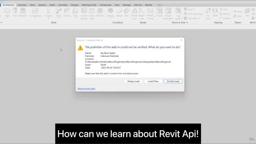Select the Grid datum tool
Screen dimensions: 256x144
pos(237,16)
